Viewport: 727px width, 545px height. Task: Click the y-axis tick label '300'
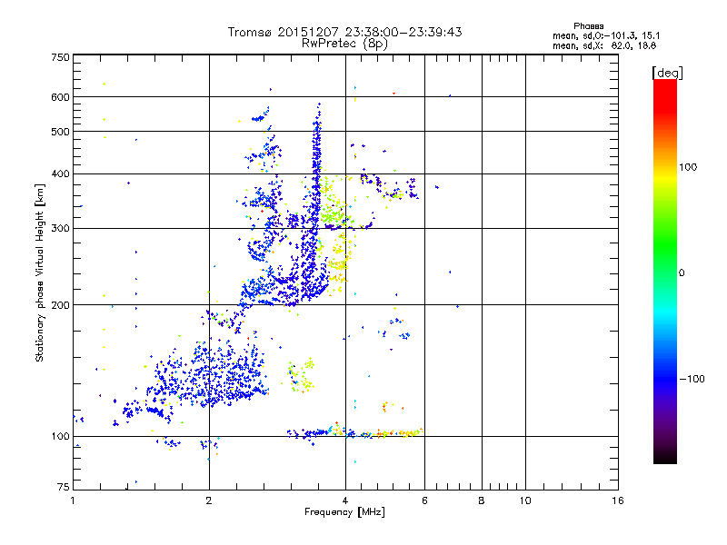pyautogui.click(x=60, y=229)
